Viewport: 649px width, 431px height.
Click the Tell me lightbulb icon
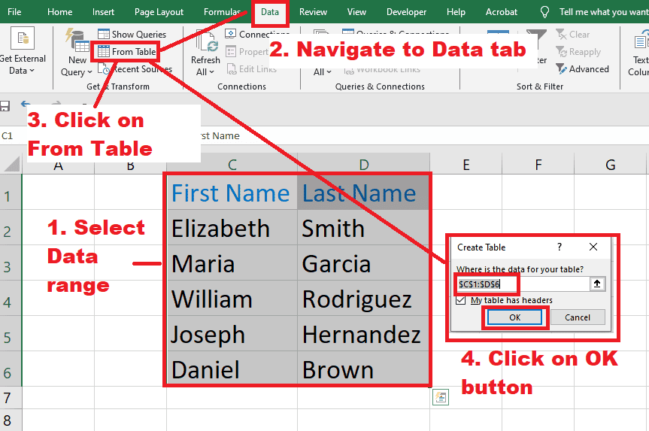pyautogui.click(x=544, y=12)
